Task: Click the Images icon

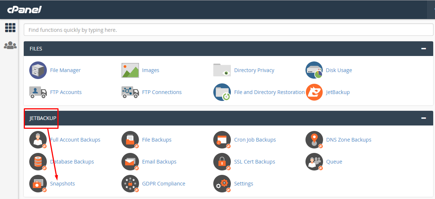Action: [130, 70]
